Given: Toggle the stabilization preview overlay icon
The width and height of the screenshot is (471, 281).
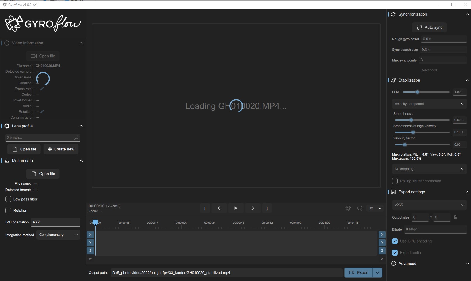Looking at the screenshot, I should tap(348, 208).
